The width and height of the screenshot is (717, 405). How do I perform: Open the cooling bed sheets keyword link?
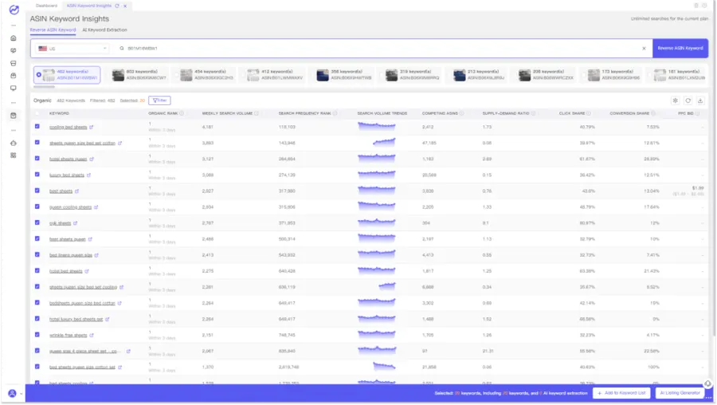click(69, 128)
